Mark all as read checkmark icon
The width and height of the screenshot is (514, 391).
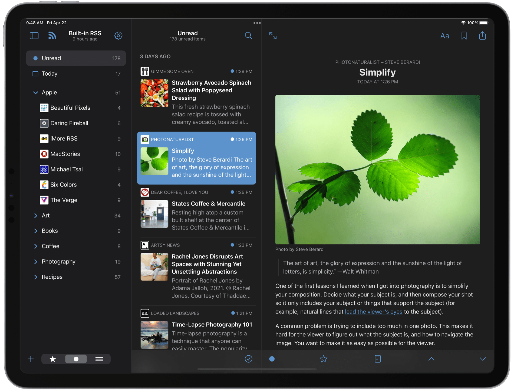(248, 359)
